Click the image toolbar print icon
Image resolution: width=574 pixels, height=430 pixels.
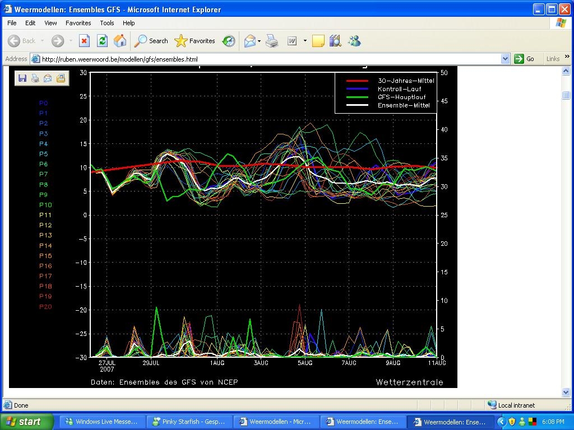click(35, 78)
